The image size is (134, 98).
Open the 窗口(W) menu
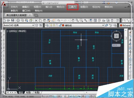click(26, 11)
